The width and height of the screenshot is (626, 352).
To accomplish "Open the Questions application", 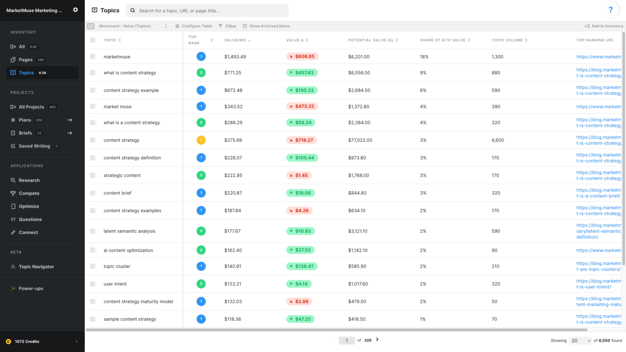I will 30,219.
